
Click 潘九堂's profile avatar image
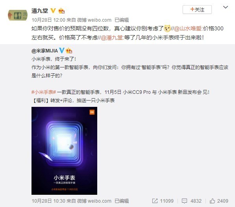click(x=18, y=15)
